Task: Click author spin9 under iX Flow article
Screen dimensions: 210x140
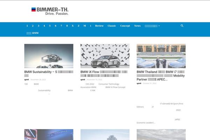Action: (83, 79)
